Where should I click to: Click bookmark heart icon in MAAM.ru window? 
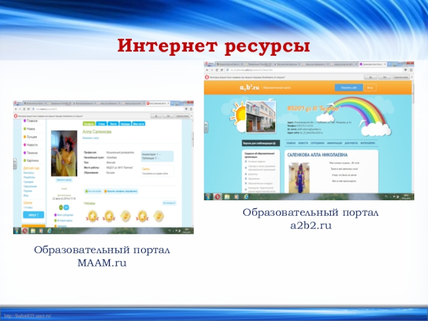[x=186, y=109]
